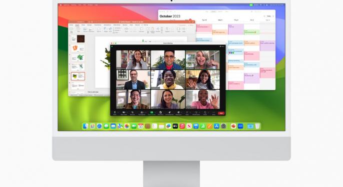Open pink Tuesday event in Calendar
Screen dimensions: 343x187
coord(204,28)
